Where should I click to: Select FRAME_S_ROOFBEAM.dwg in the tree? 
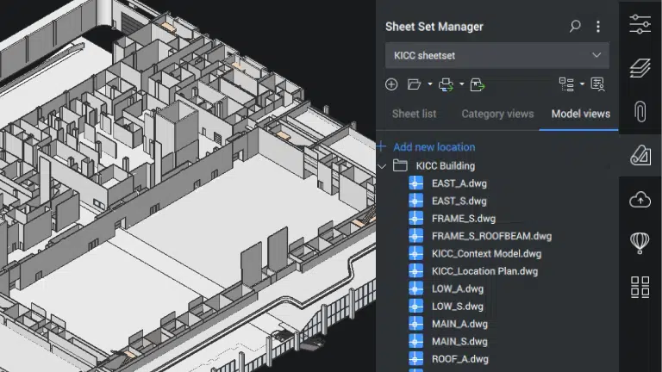click(x=491, y=236)
